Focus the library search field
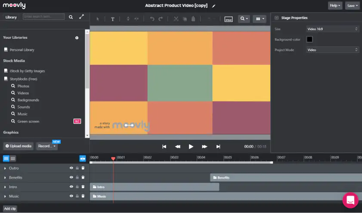 [x=43, y=17]
